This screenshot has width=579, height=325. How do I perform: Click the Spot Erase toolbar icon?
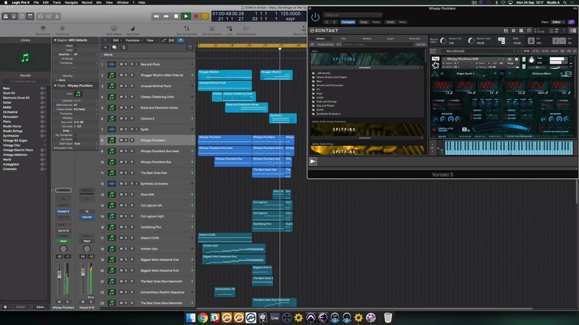(133, 29)
